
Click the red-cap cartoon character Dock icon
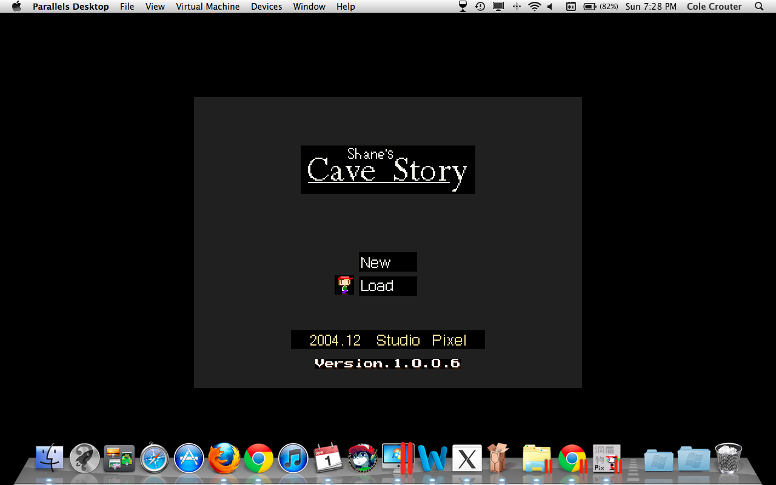click(x=363, y=458)
